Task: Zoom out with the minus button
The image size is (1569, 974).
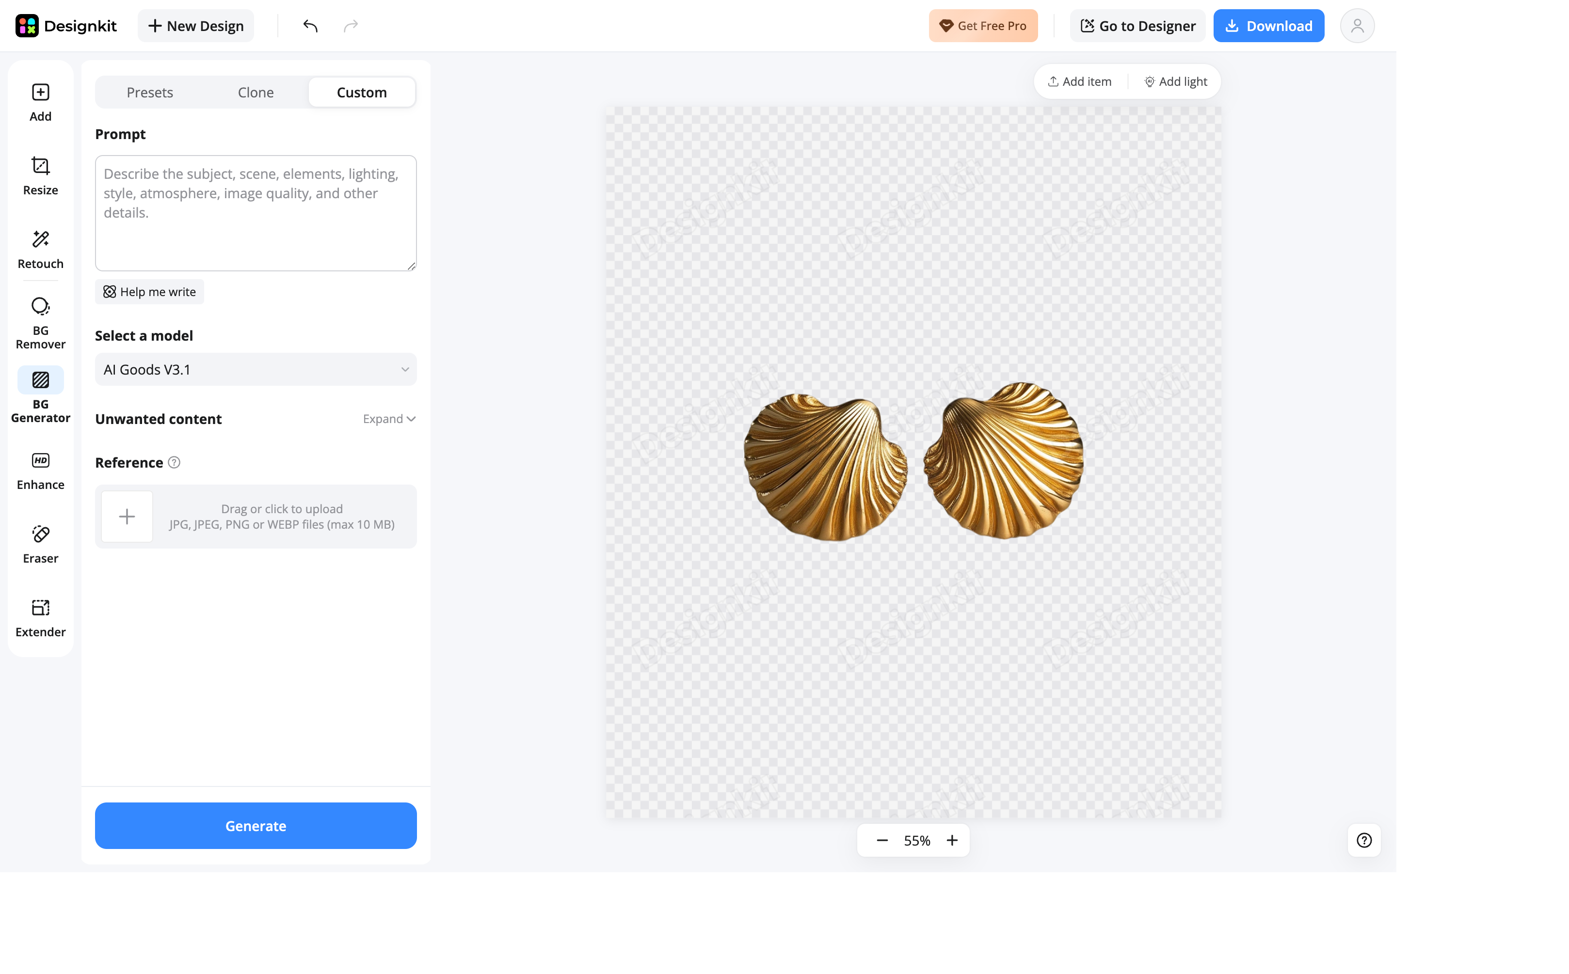Action: point(882,840)
